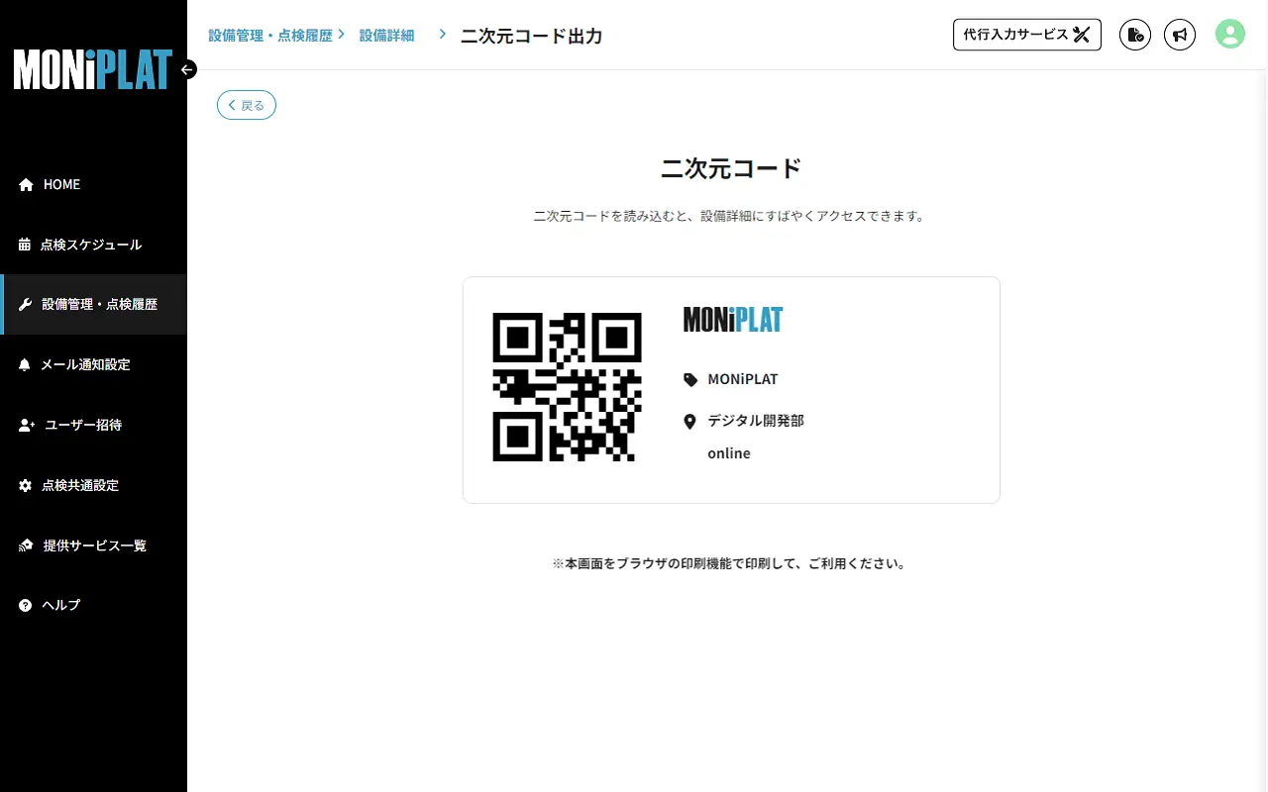Open the 代行入力サービス button
Image resolution: width=1268 pixels, height=792 pixels.
pos(1026,35)
